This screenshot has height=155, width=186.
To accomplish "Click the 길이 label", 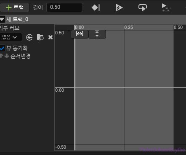I will pyautogui.click(x=38, y=8).
